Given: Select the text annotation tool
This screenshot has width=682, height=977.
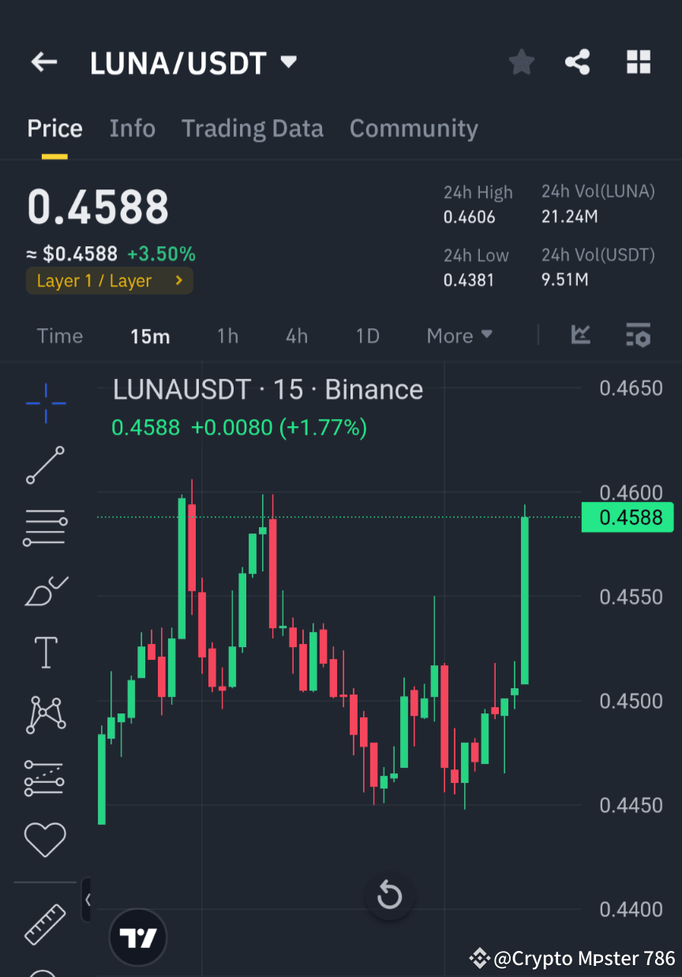Looking at the screenshot, I should click(x=45, y=653).
